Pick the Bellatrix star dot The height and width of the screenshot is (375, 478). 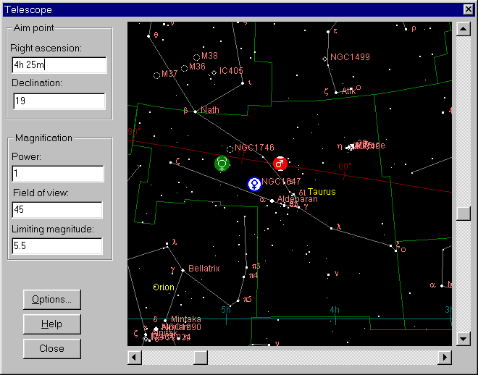click(183, 269)
